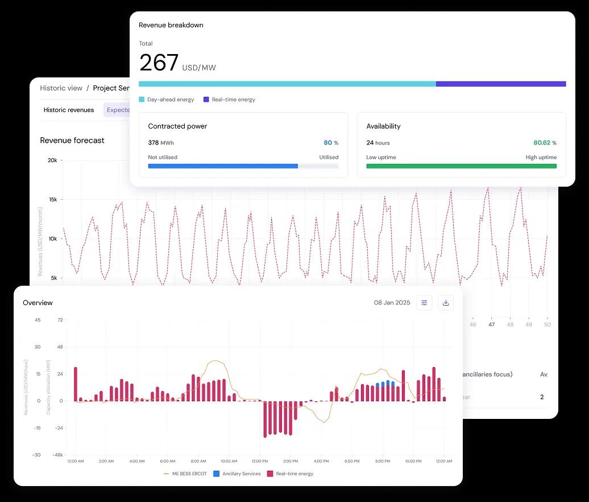The image size is (589, 502).
Task: Open the Project breadcrumb link
Action: [x=111, y=88]
